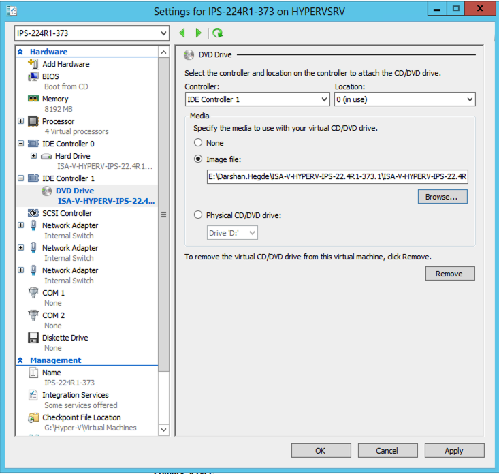The height and width of the screenshot is (474, 499).
Task: Click the 'Boot from CD' text
Action: [66, 86]
